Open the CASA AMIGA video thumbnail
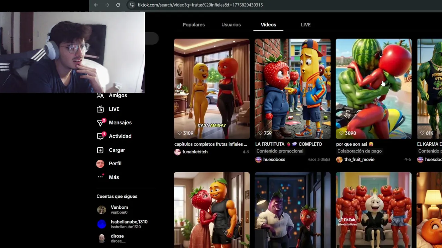The image size is (442, 248). point(212,89)
